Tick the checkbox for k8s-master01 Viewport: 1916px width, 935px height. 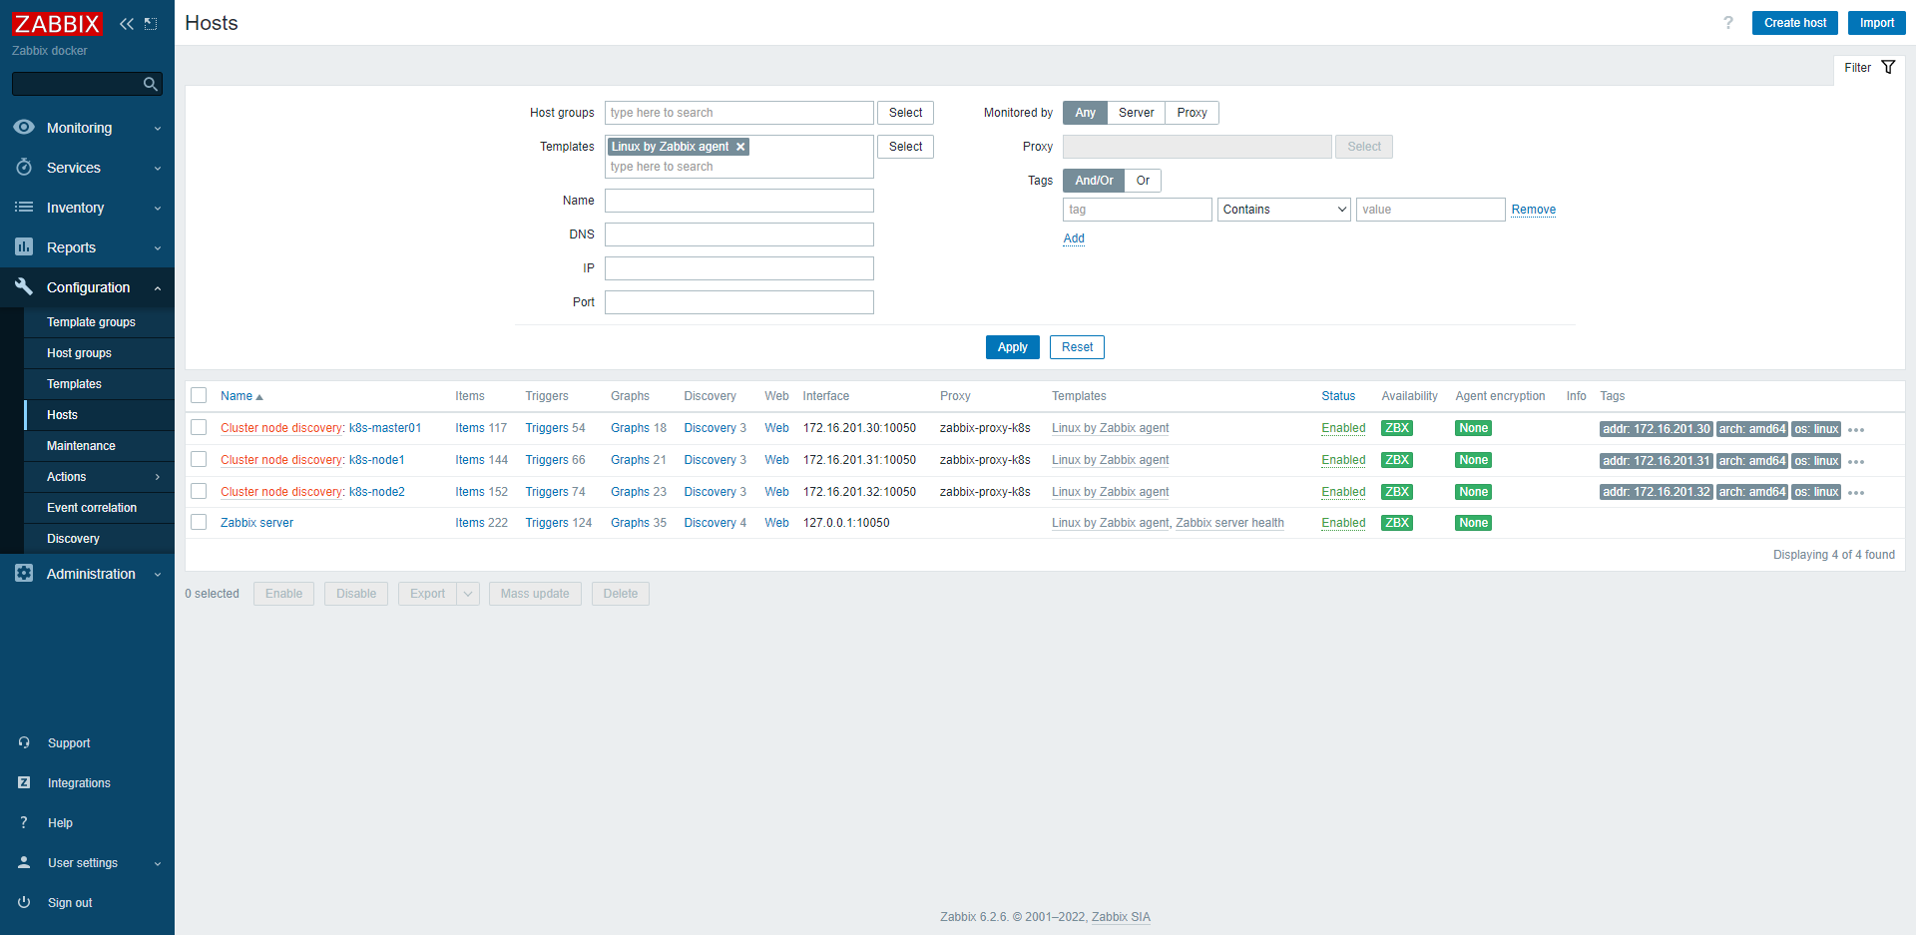click(199, 427)
